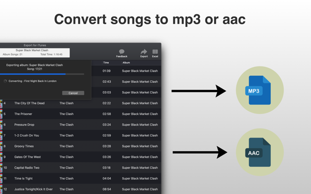Select the song Gates Of The West
The image size is (311, 194).
point(27,157)
